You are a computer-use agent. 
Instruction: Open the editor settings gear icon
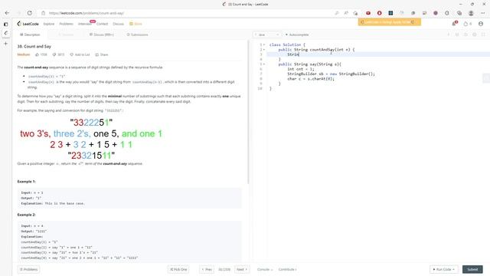(475, 34)
